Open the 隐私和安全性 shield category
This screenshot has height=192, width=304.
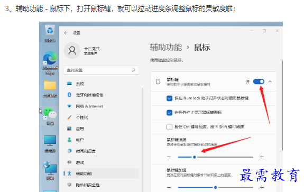101,185
